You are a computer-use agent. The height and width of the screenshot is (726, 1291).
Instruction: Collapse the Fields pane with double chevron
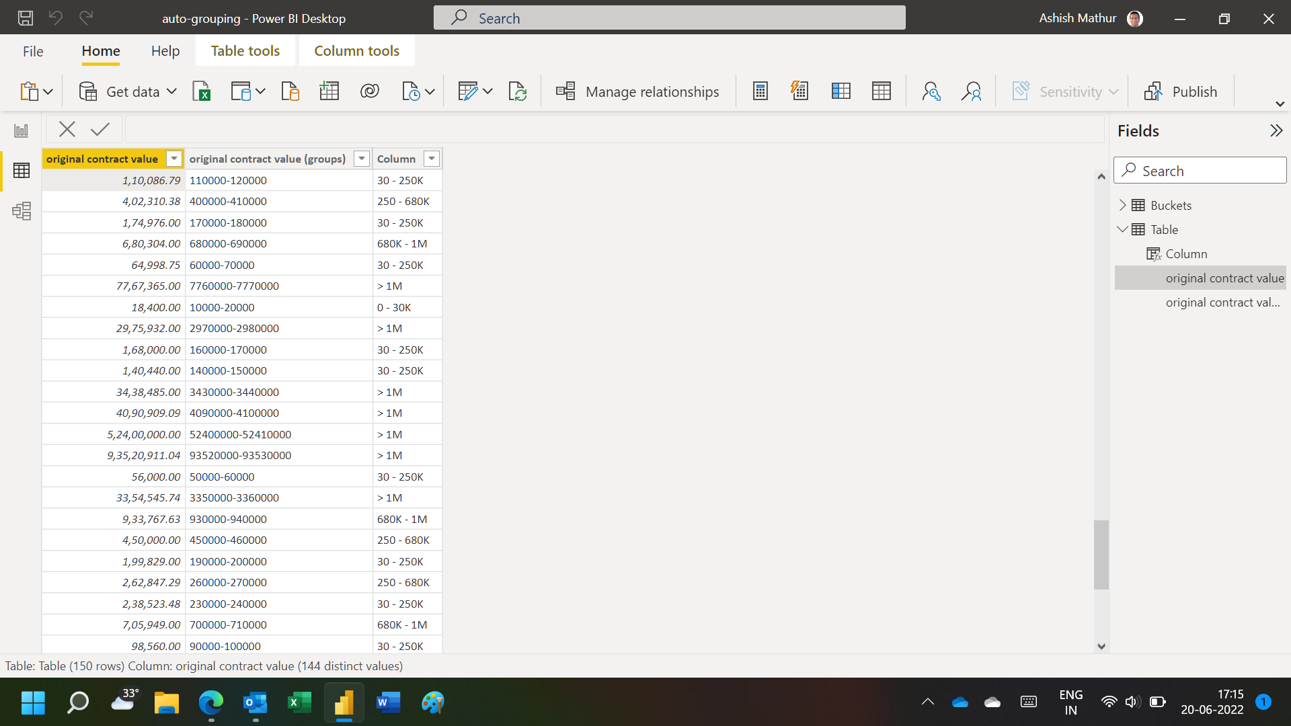(x=1276, y=130)
